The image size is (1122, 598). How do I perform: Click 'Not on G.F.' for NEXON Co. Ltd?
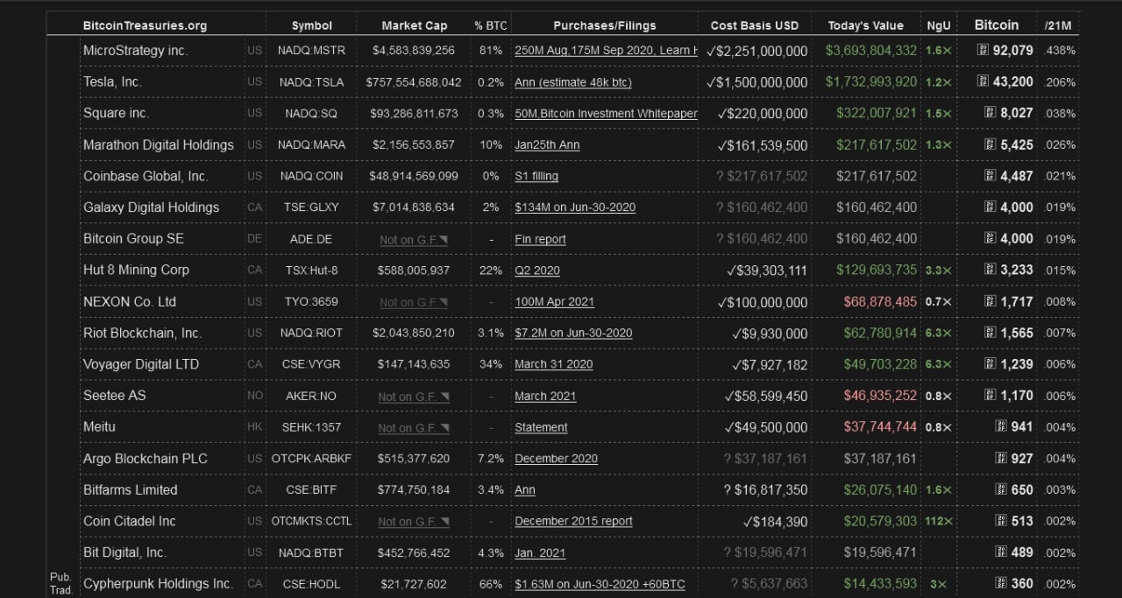[414, 303]
